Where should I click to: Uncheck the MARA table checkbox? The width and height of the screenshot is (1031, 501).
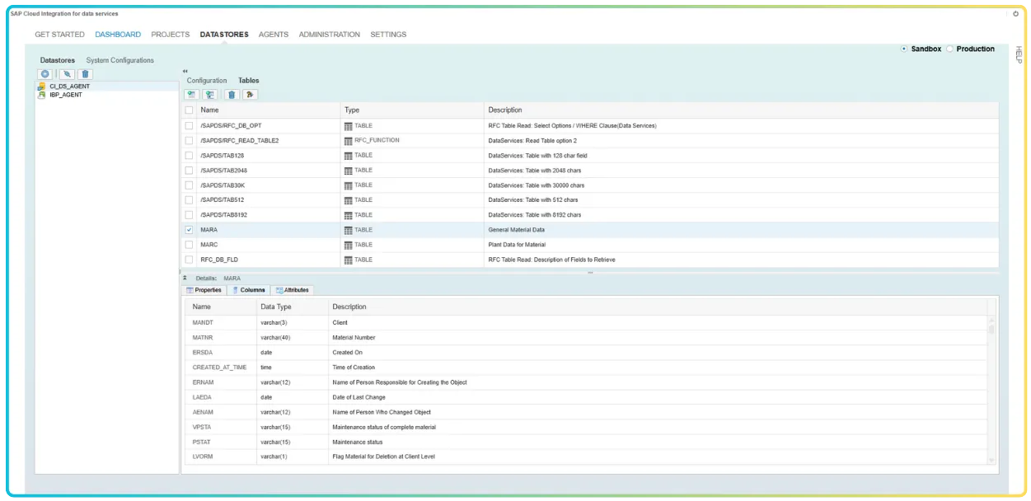click(190, 229)
